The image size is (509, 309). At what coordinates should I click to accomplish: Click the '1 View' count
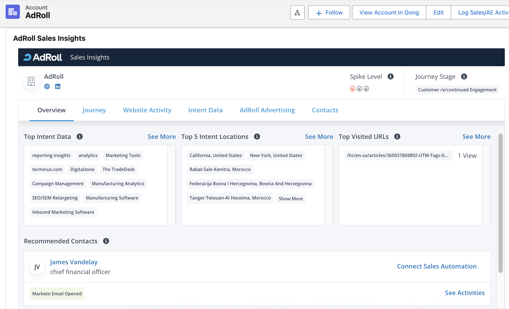click(x=467, y=156)
